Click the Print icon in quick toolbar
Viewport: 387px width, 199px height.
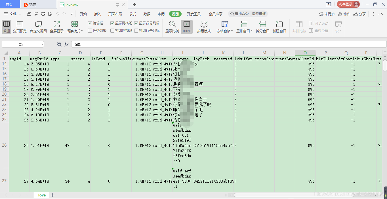click(43, 14)
